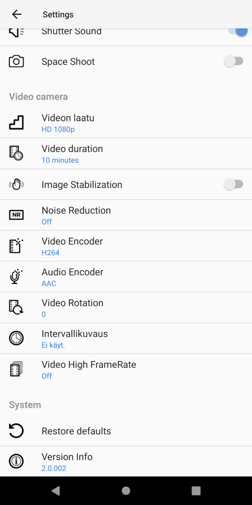
Task: Tap Android home navigation button
Action: tap(126, 491)
